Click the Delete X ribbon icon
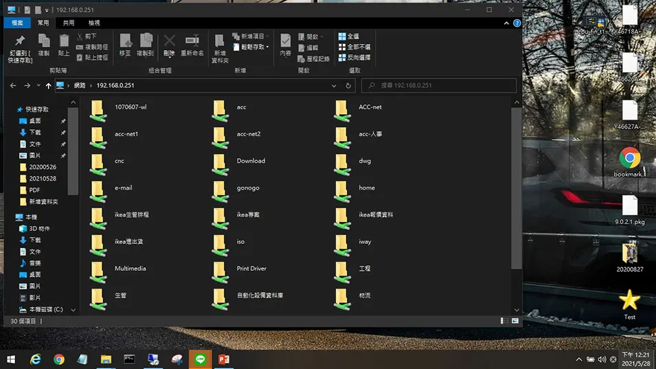Image resolution: width=656 pixels, height=369 pixels. point(169,41)
